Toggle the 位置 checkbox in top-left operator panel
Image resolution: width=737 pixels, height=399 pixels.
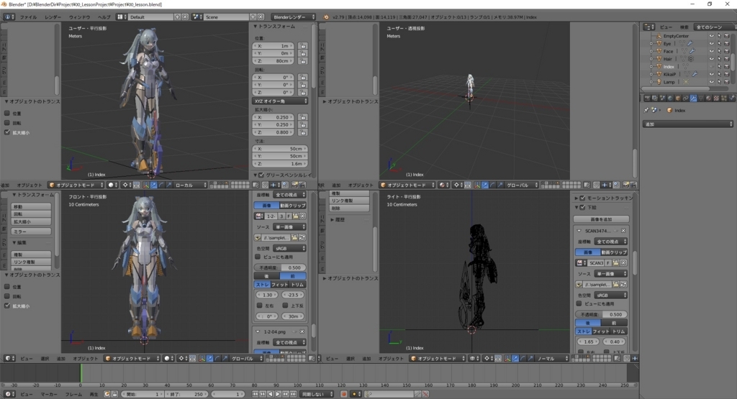coord(7,113)
